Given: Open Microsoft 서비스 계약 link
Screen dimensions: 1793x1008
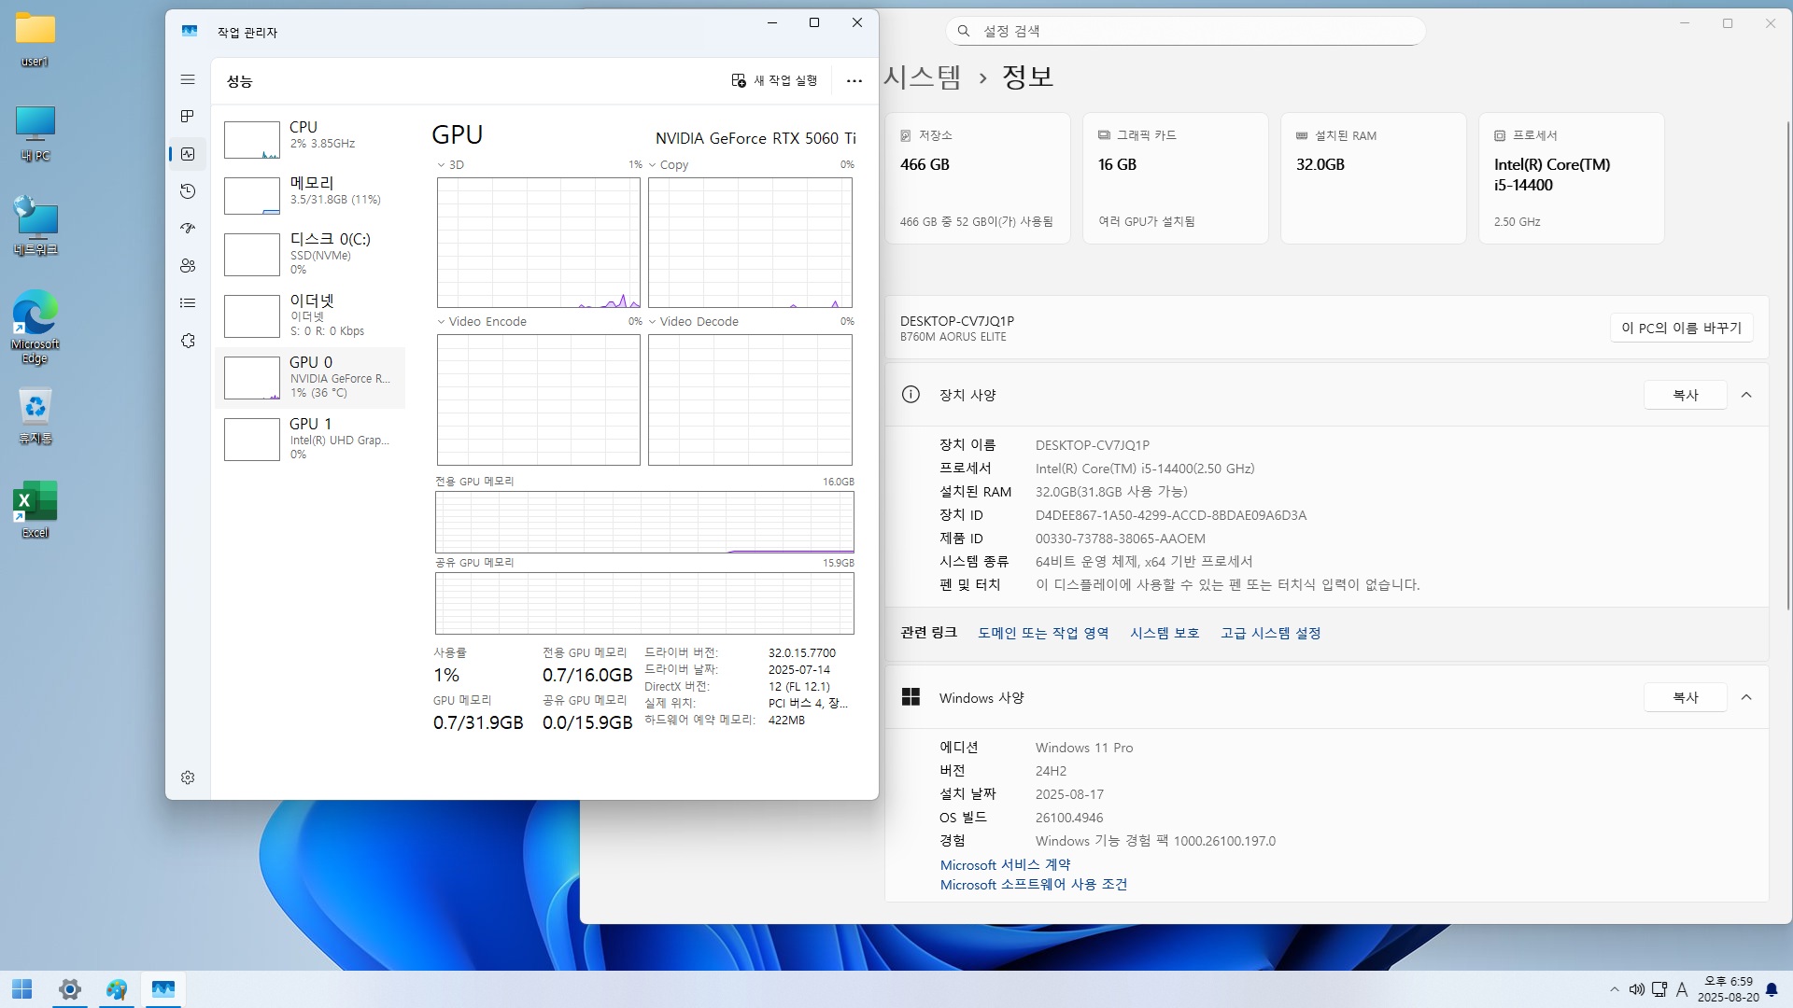Looking at the screenshot, I should click(x=1006, y=865).
